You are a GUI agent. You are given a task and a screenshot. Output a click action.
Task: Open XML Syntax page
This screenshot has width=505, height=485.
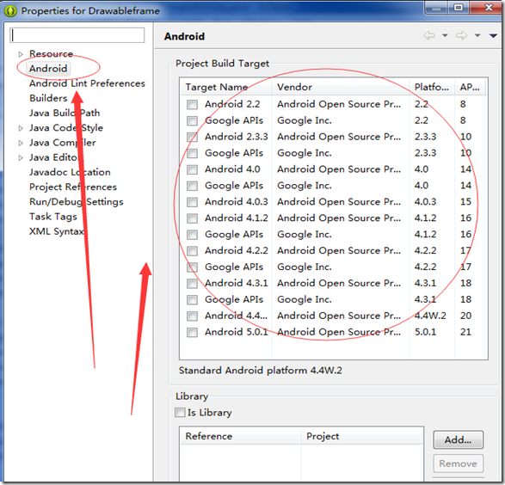[57, 231]
